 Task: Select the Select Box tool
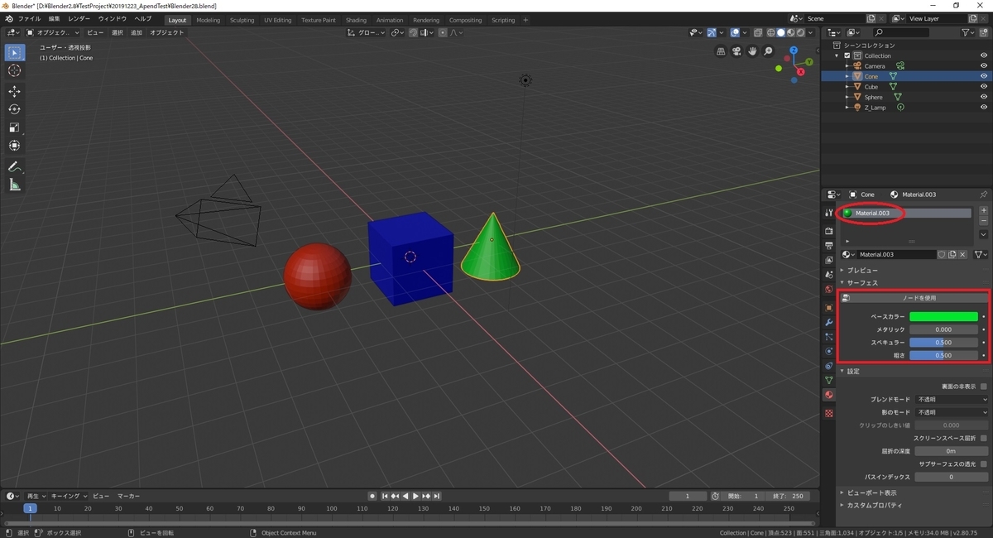pyautogui.click(x=14, y=52)
